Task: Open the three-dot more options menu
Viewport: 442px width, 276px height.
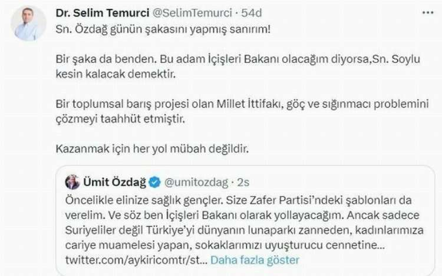Action: pyautogui.click(x=428, y=12)
